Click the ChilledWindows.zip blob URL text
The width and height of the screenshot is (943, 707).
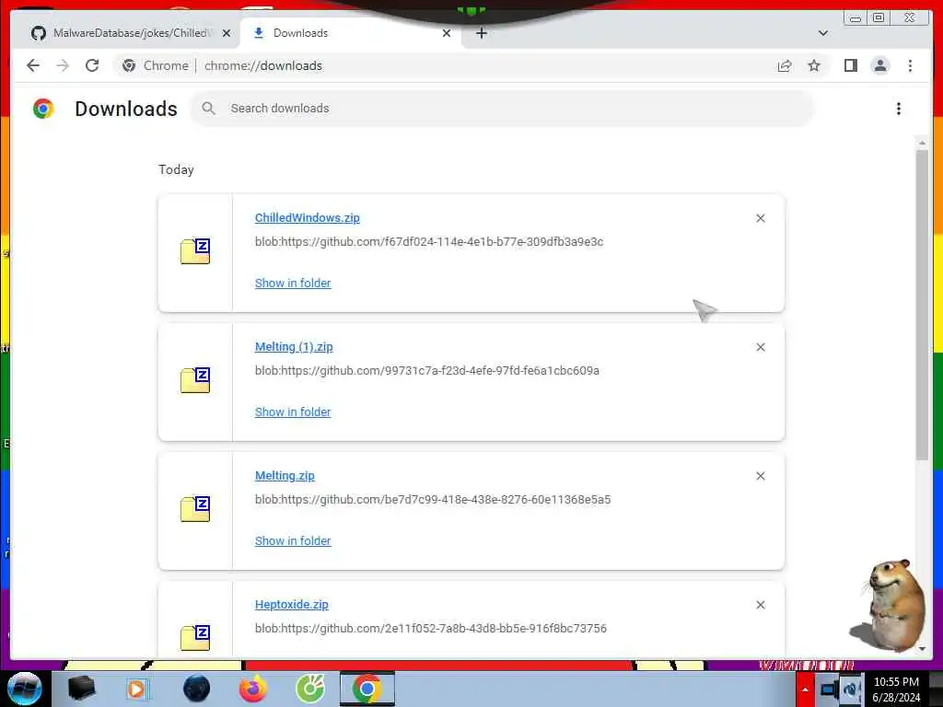429,242
